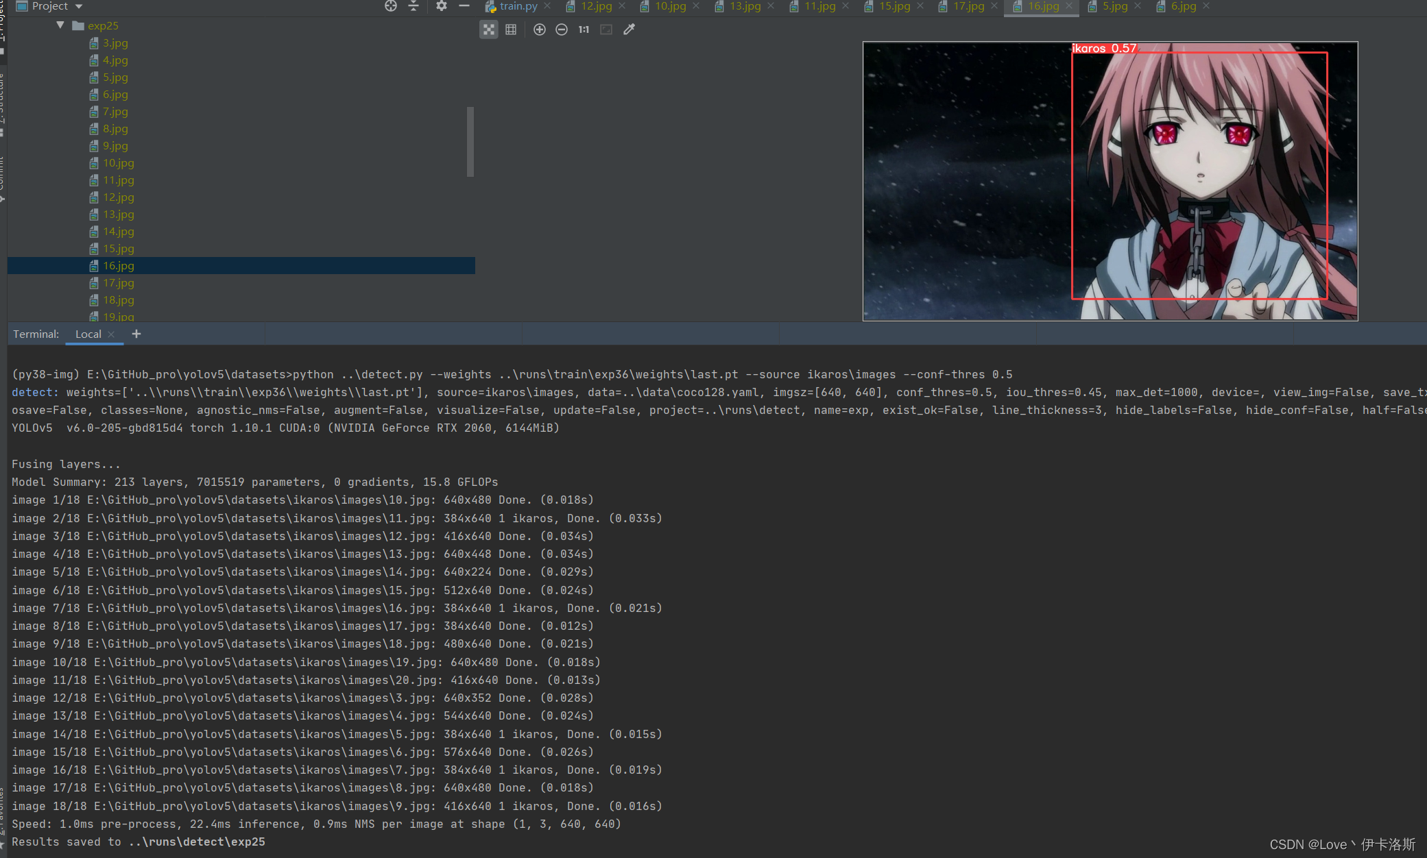Click the detected ikaros image preview
Image resolution: width=1427 pixels, height=858 pixels.
(x=1110, y=181)
